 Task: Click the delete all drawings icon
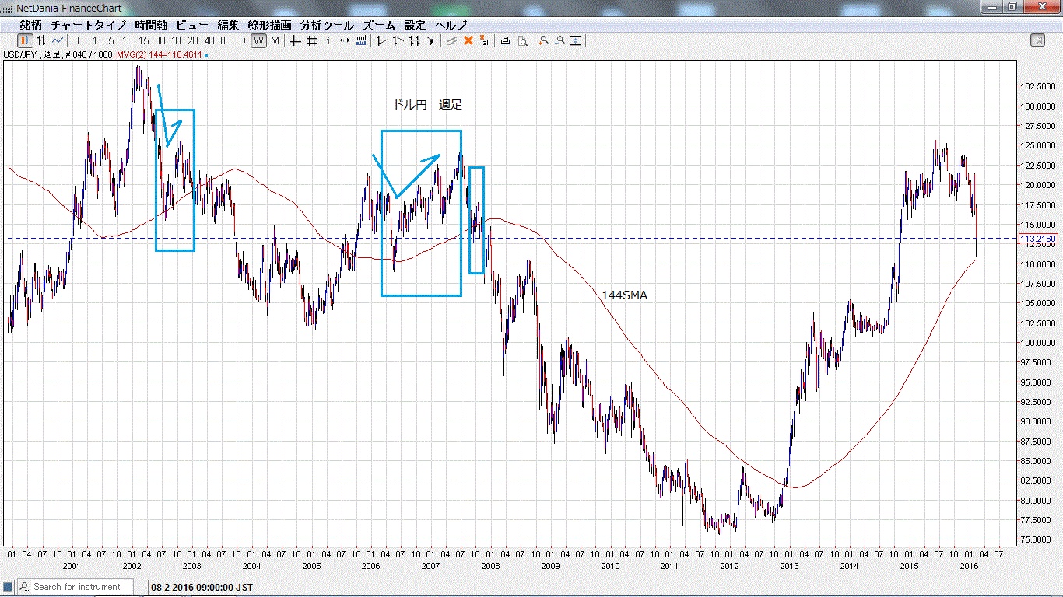pos(485,40)
